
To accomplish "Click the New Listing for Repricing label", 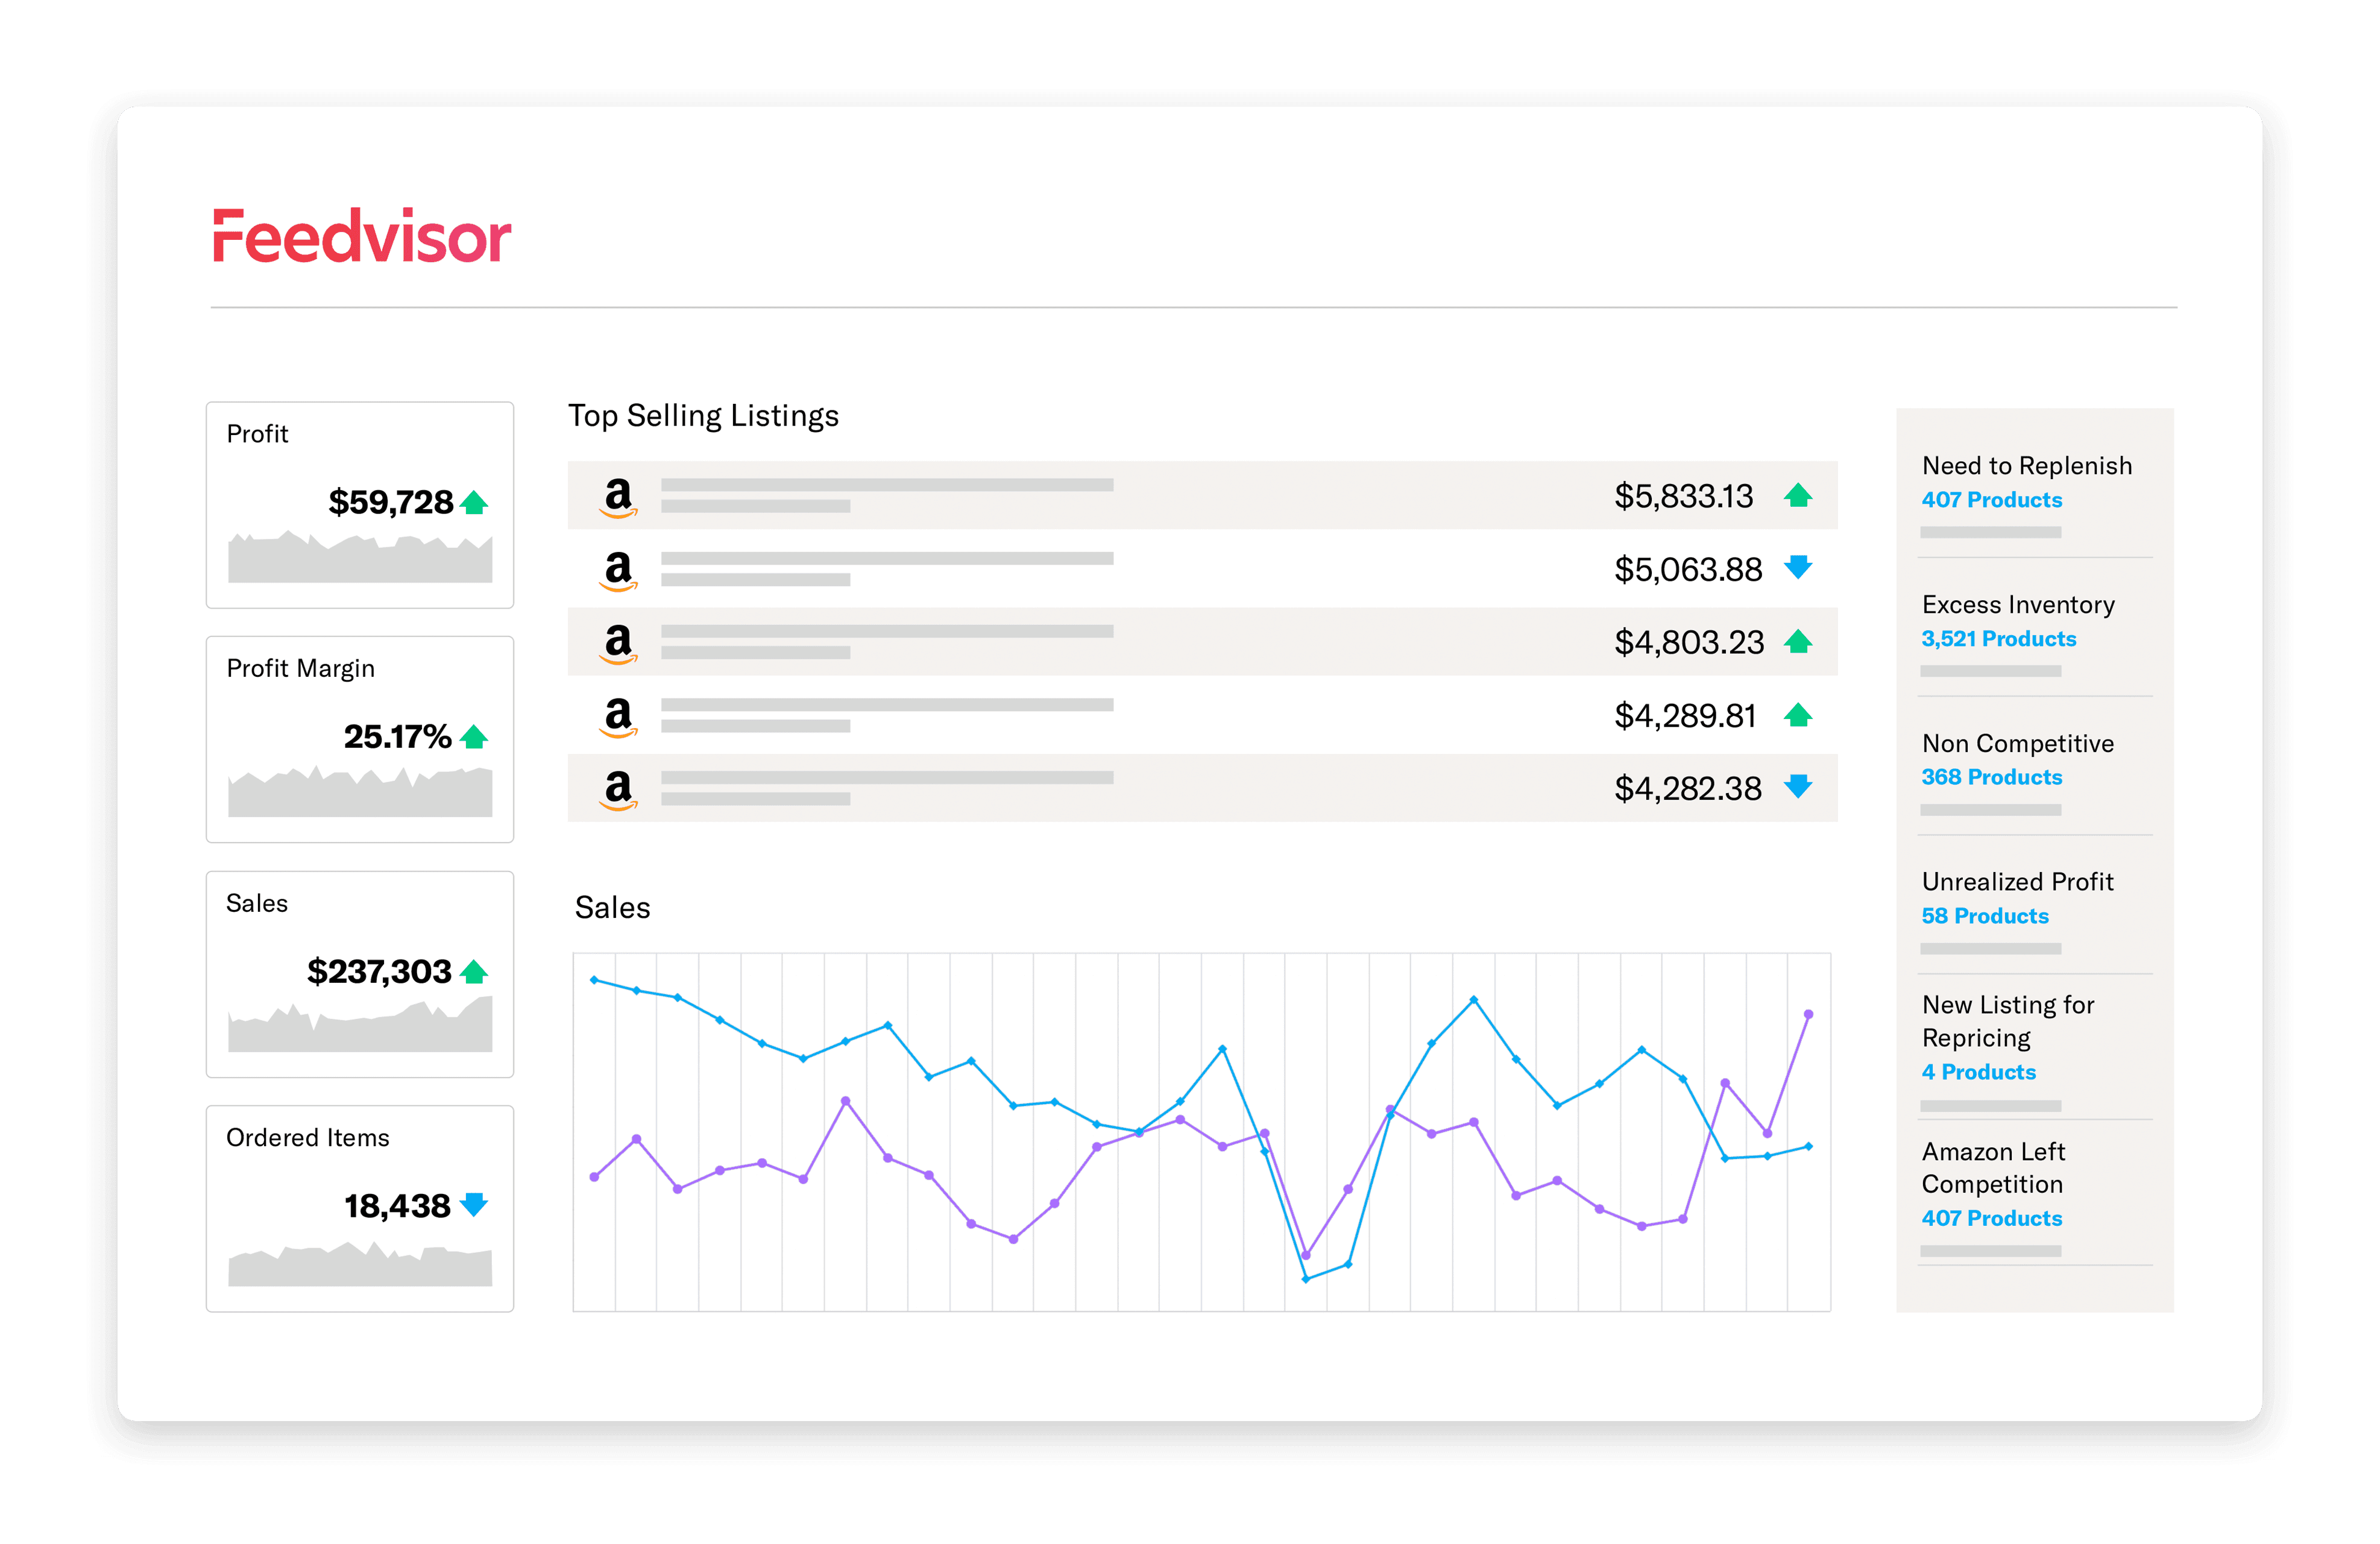I will (x=2007, y=1021).
